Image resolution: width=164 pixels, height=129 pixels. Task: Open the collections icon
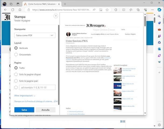[138, 10]
